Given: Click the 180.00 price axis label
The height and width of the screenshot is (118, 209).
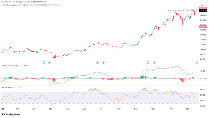Looking at the screenshot, I should [x=203, y=30].
